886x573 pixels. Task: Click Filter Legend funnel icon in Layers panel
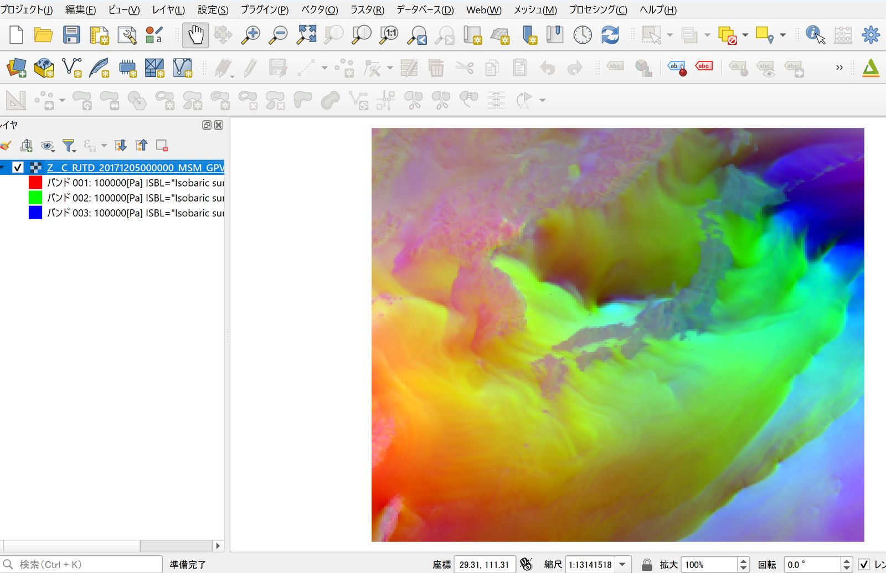pyautogui.click(x=69, y=146)
